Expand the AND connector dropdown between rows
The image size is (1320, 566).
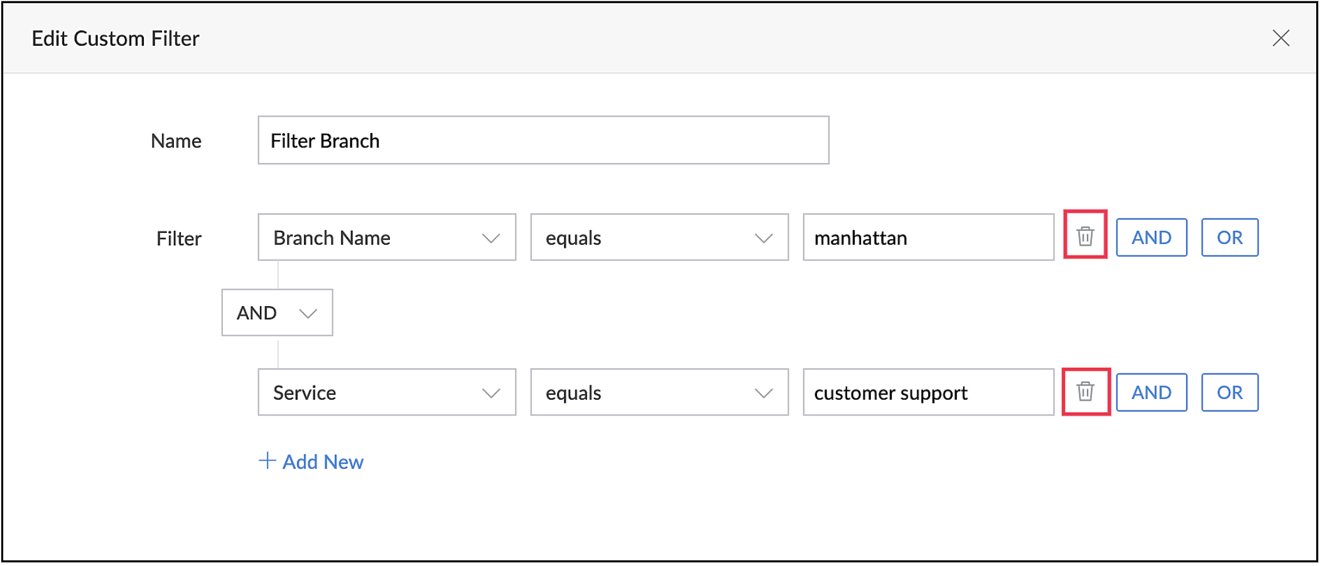277,312
